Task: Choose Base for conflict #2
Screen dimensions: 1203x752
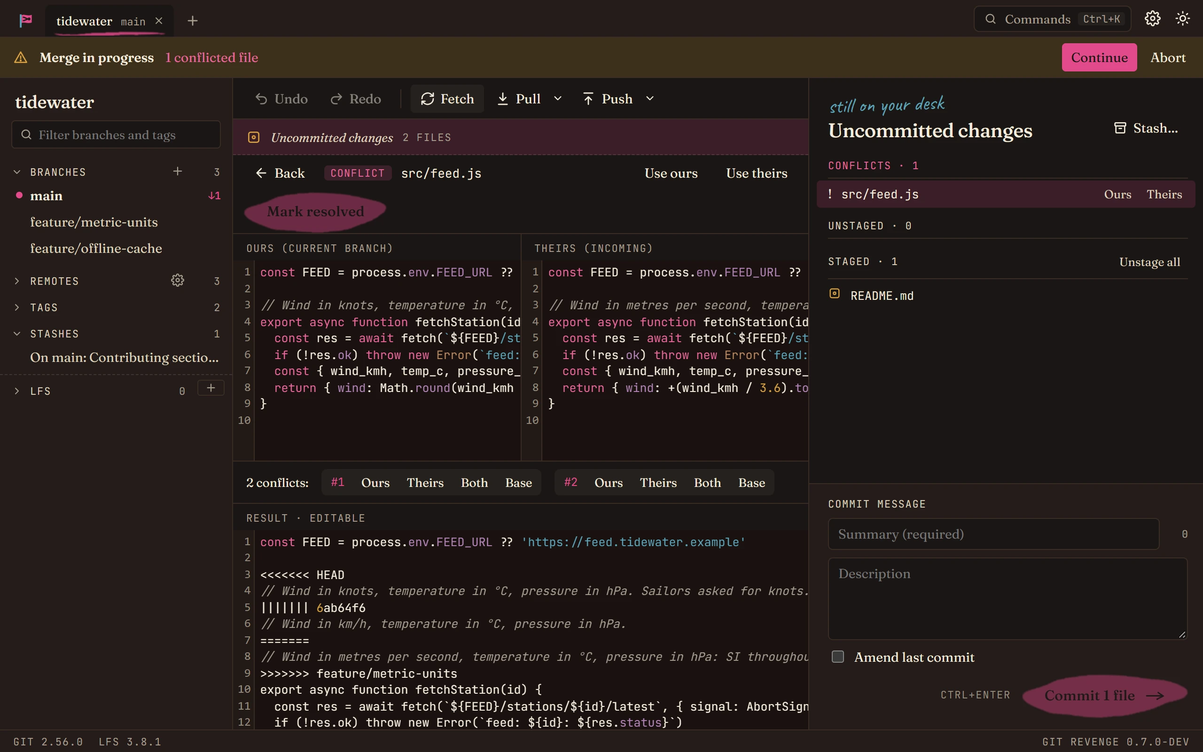Action: (x=751, y=483)
